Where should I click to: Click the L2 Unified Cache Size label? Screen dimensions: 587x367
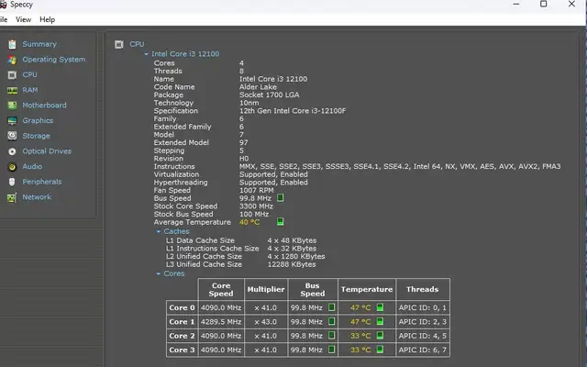[x=204, y=257]
